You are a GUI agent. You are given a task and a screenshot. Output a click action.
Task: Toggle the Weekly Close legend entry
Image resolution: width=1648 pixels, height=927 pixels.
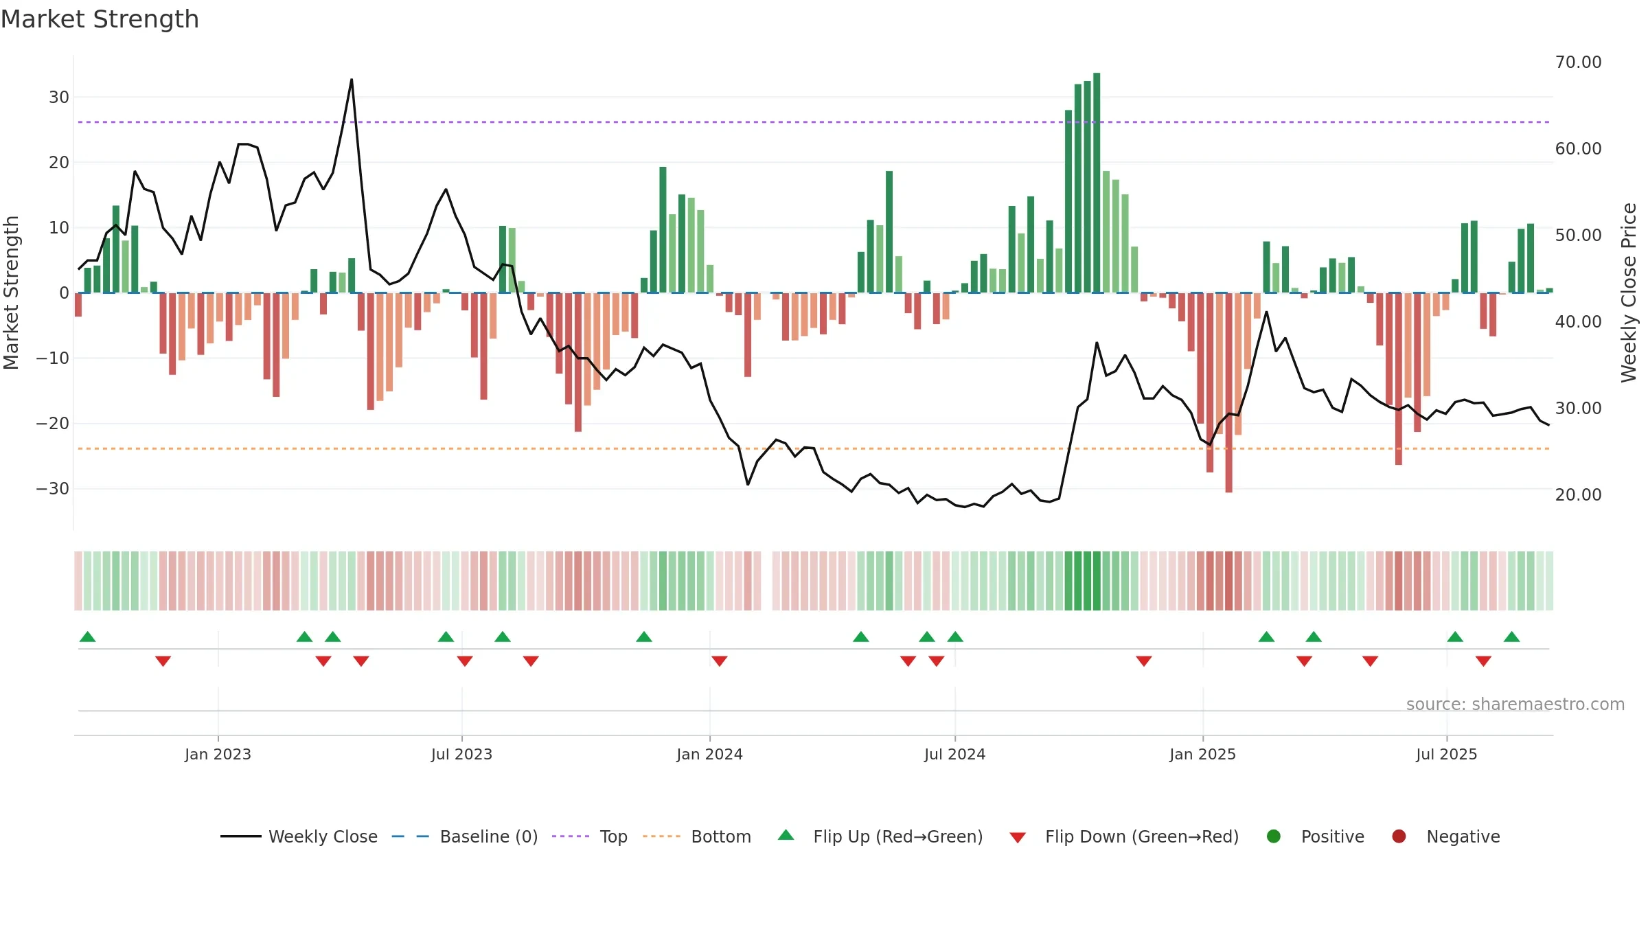(x=299, y=836)
